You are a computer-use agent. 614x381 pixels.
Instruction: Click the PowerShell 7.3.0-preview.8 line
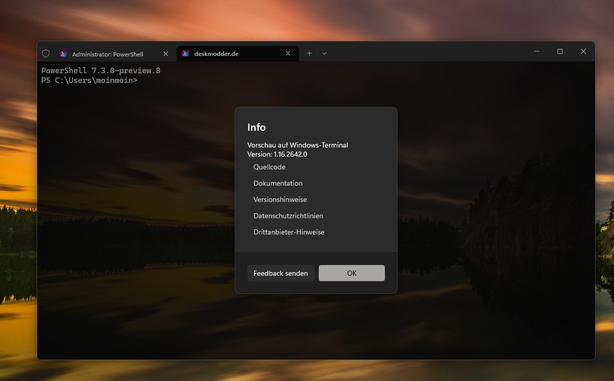point(101,71)
